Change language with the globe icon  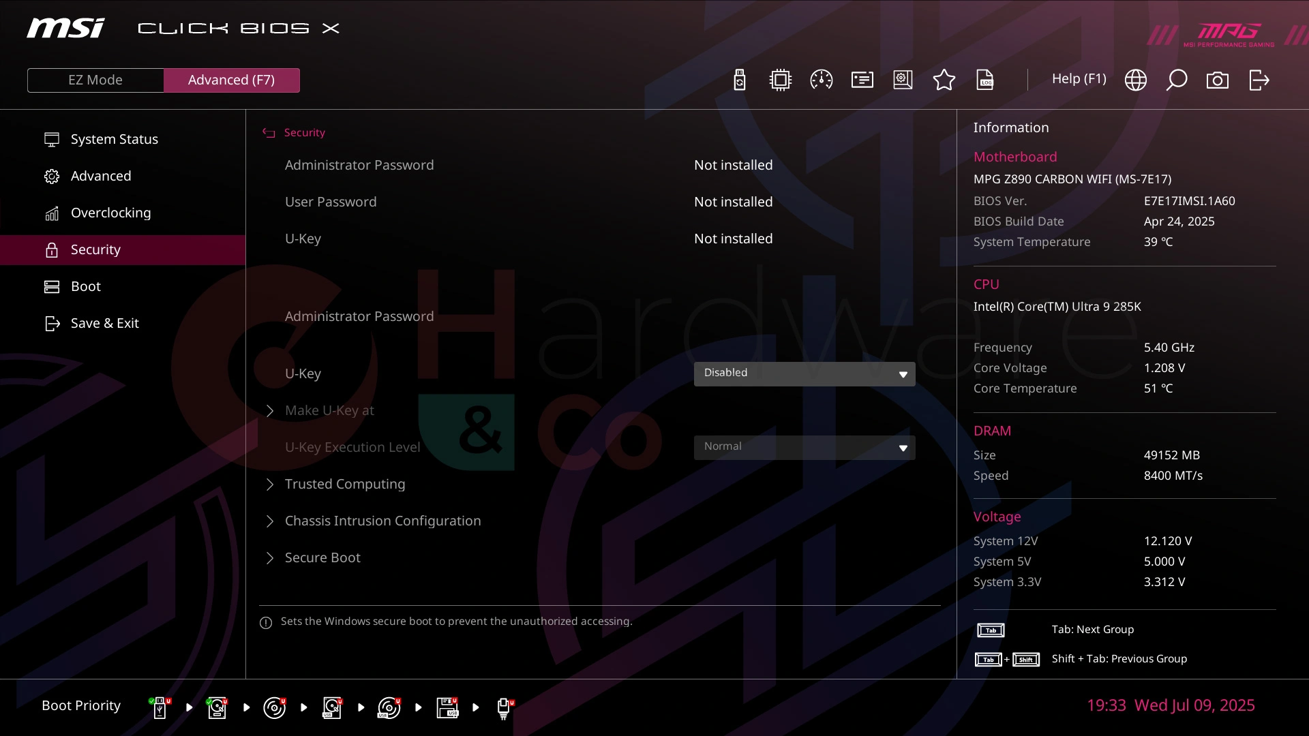click(x=1135, y=80)
